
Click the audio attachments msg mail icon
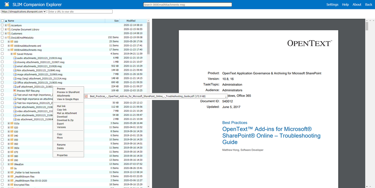[x=15, y=58]
